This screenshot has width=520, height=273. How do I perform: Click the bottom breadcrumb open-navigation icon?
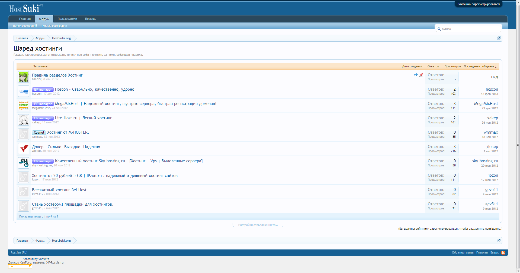coord(499,241)
